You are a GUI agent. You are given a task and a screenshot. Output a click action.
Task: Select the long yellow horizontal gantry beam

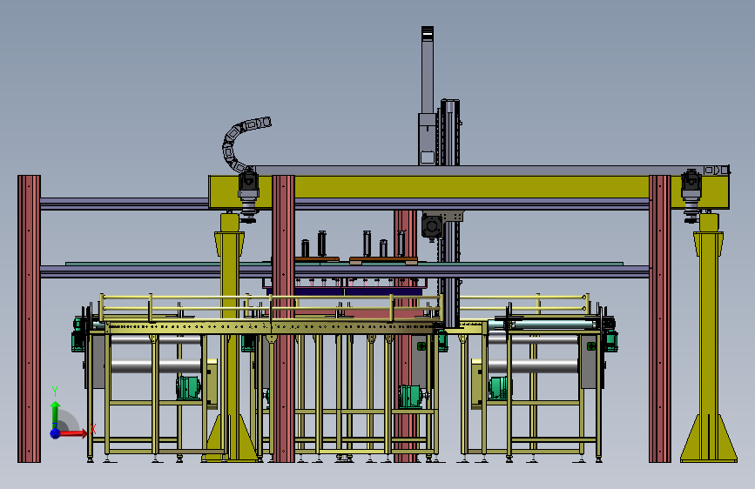point(468,192)
